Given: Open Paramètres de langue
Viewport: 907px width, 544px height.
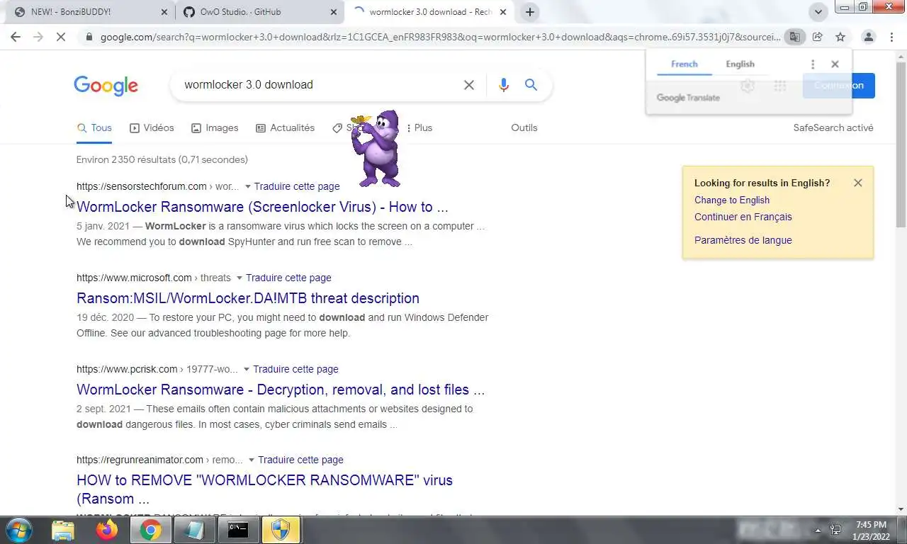Looking at the screenshot, I should tap(743, 240).
